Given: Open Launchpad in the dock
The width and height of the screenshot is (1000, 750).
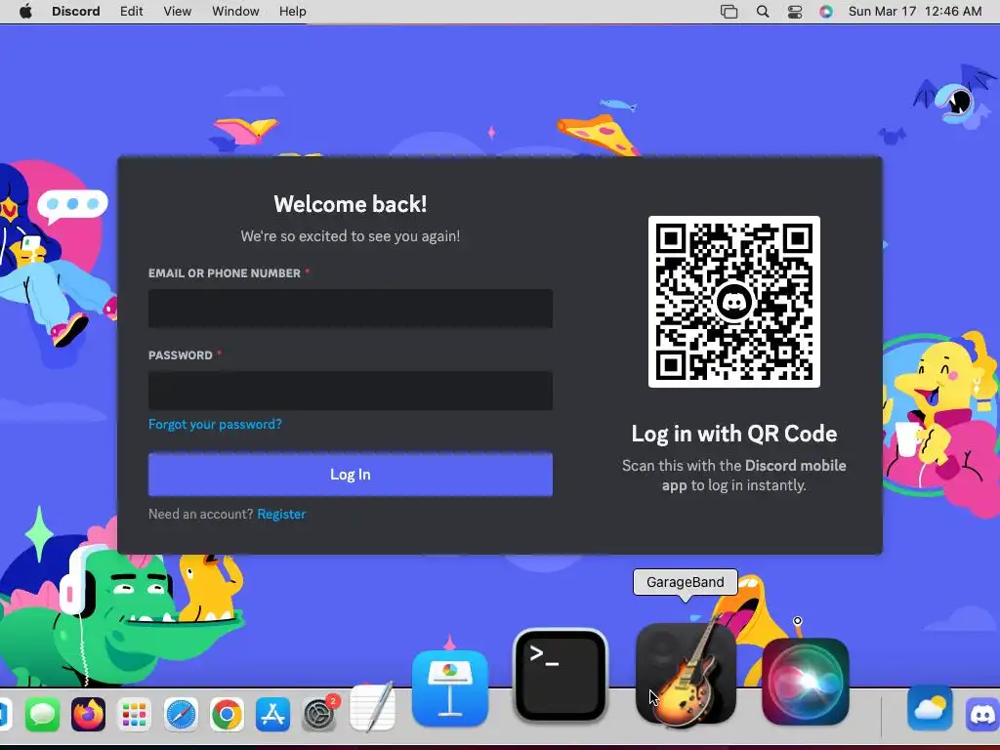Looking at the screenshot, I should [134, 714].
